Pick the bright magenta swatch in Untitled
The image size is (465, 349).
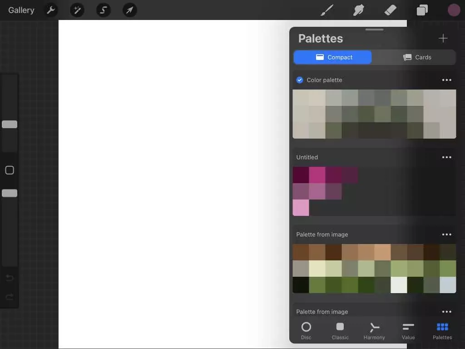(x=317, y=175)
